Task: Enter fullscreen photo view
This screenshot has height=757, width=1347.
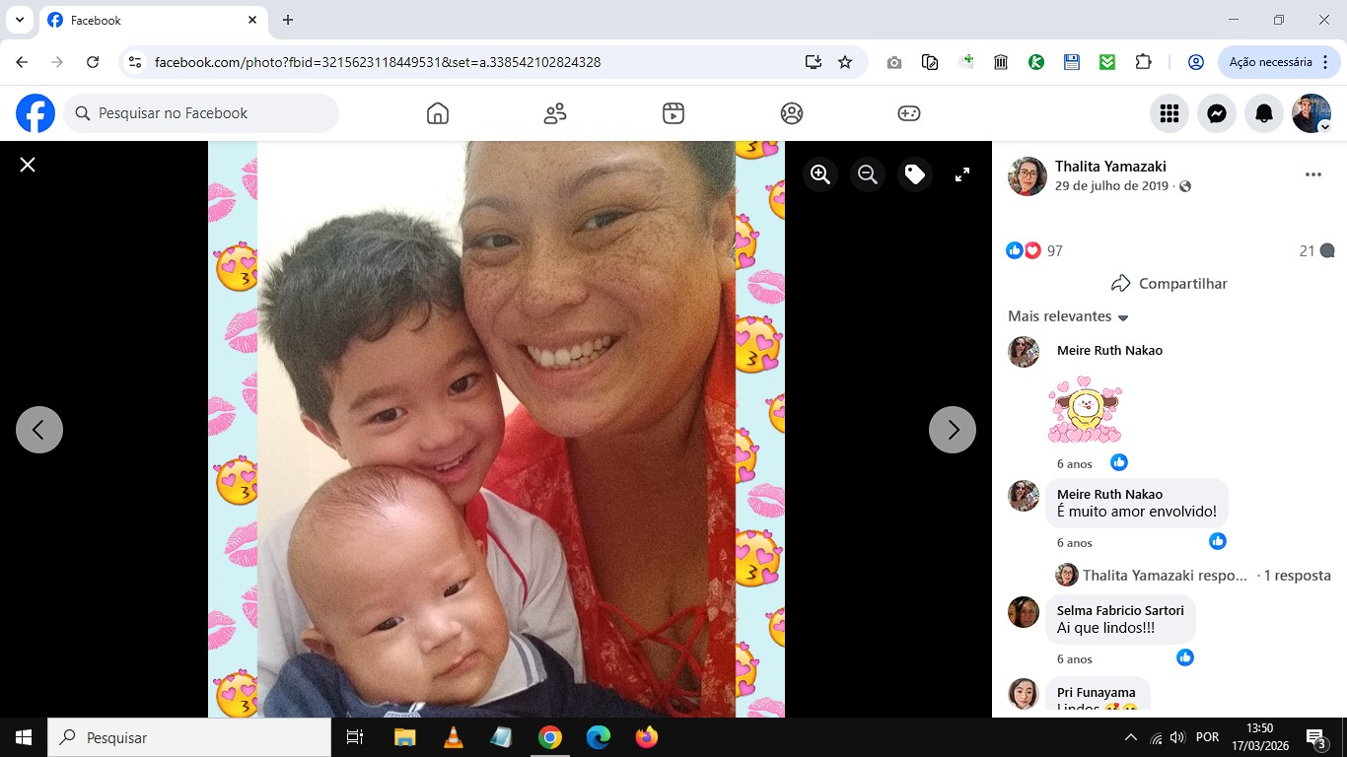Action: [x=962, y=174]
